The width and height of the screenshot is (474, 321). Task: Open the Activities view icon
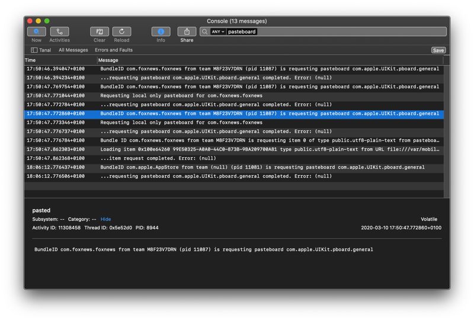pos(59,31)
